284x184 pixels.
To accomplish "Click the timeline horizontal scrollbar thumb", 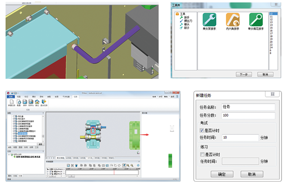I will point(71,176).
